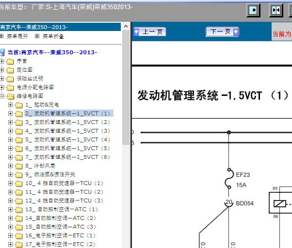Click folder icon of 11_ 4挡自动变速器-TCU (2)
Image resolution: width=292 pixels, height=248 pixels.
coord(19,192)
